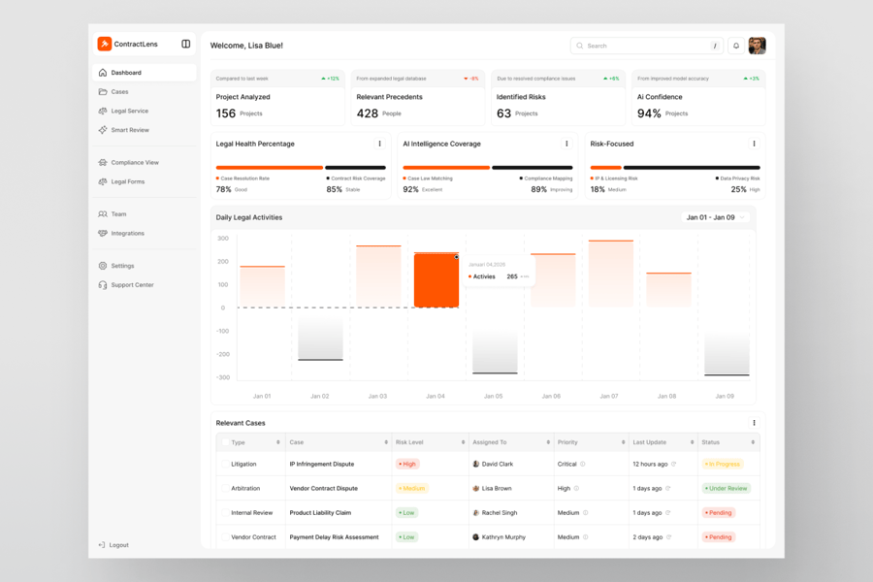Sort table by Last Update column
Image resolution: width=873 pixels, height=582 pixels.
tap(692, 442)
